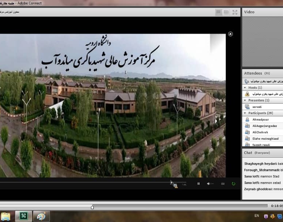Click the EN language indicator in tray
The width and height of the screenshot is (283, 222).
coord(257,216)
